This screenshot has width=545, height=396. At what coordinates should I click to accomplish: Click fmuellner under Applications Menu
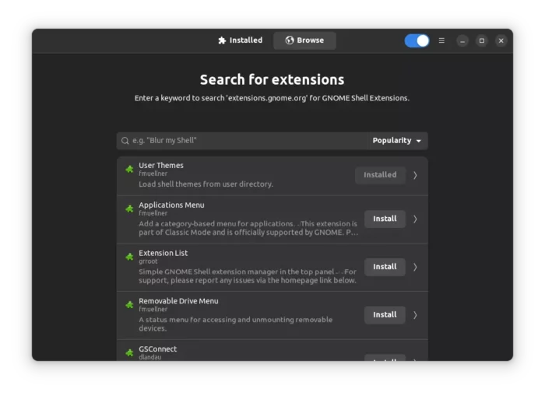pyautogui.click(x=153, y=213)
